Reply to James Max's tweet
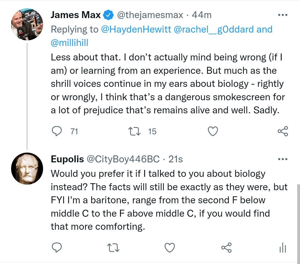Image resolution: width=300 pixels, height=264 pixels. [57, 131]
